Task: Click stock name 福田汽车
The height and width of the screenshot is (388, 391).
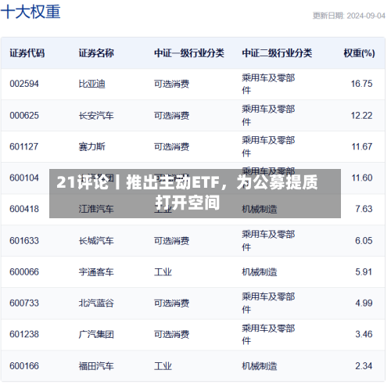Action: 96,366
